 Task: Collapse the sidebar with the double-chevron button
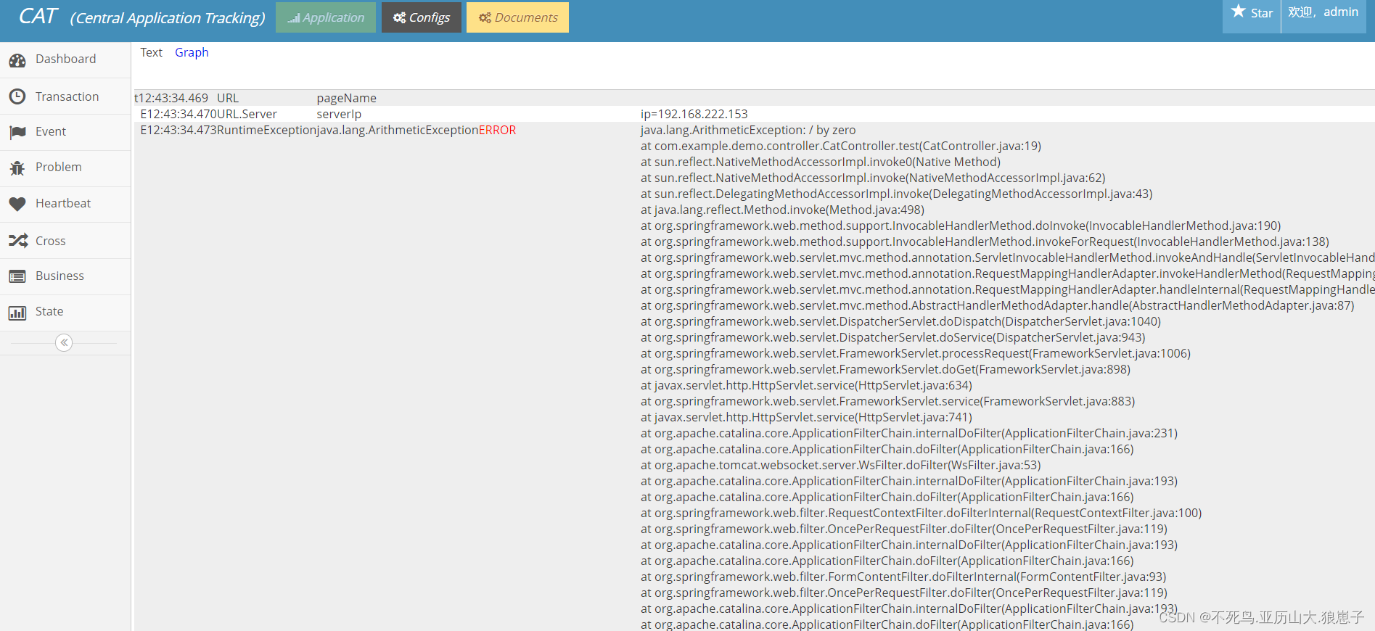point(64,342)
